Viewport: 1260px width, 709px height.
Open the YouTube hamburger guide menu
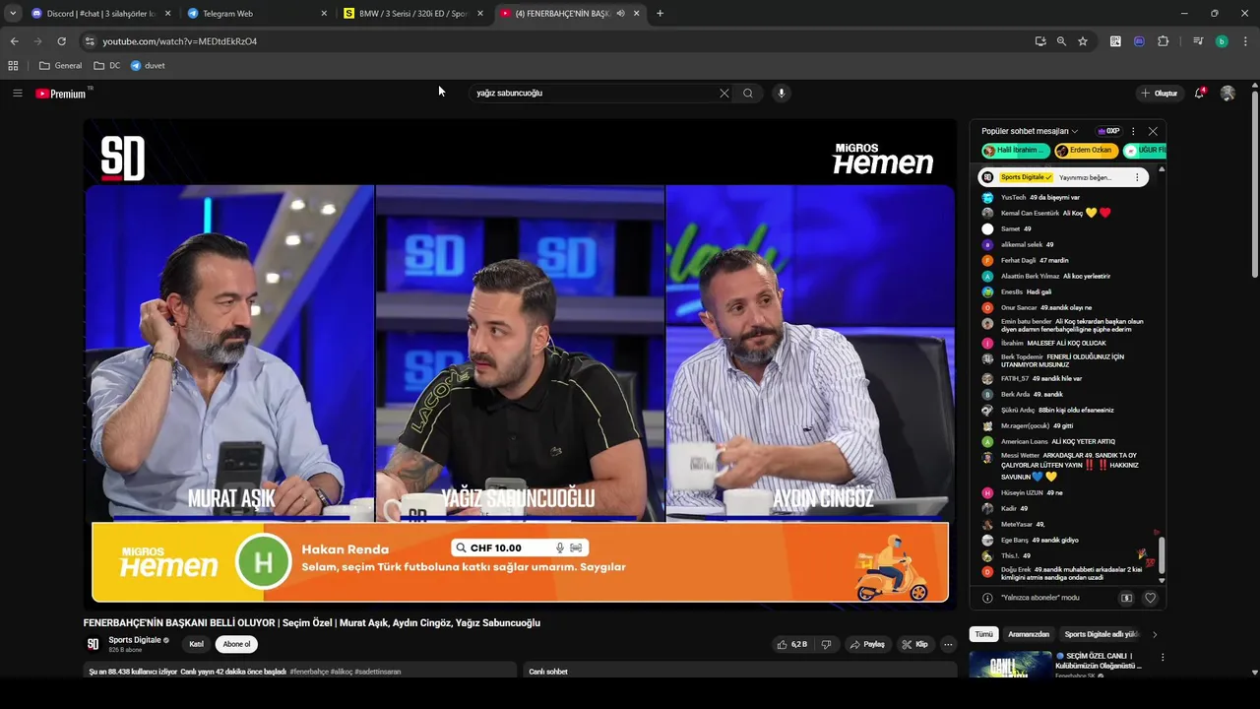17,94
